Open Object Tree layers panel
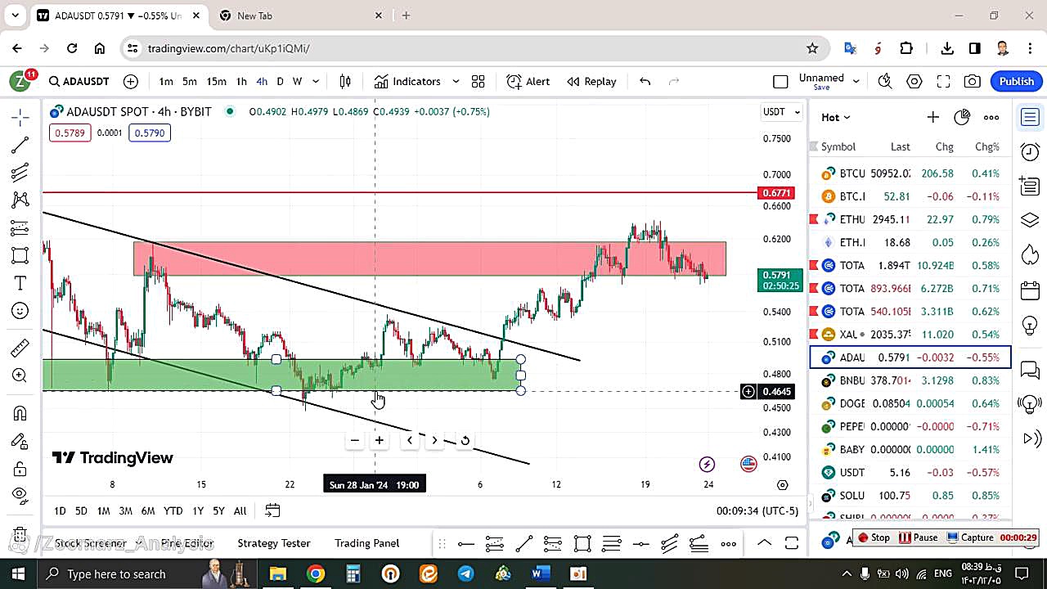Image resolution: width=1047 pixels, height=589 pixels. (x=1030, y=221)
